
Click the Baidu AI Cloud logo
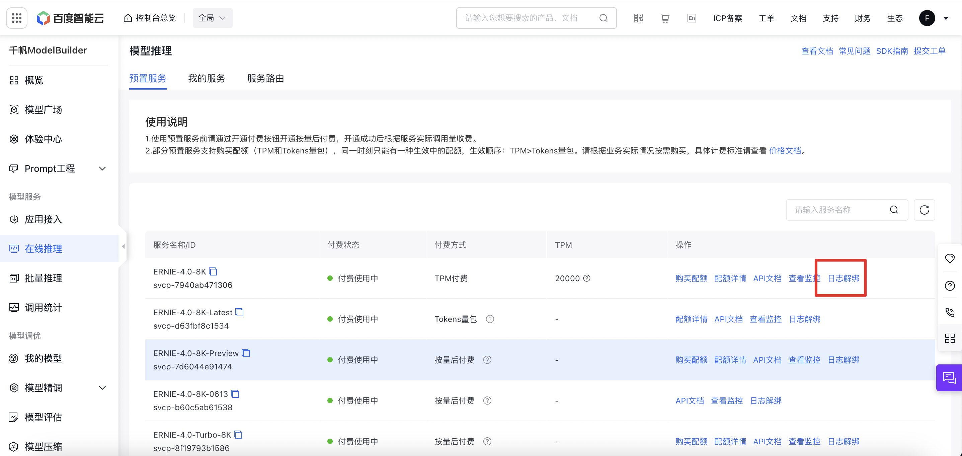coord(70,18)
